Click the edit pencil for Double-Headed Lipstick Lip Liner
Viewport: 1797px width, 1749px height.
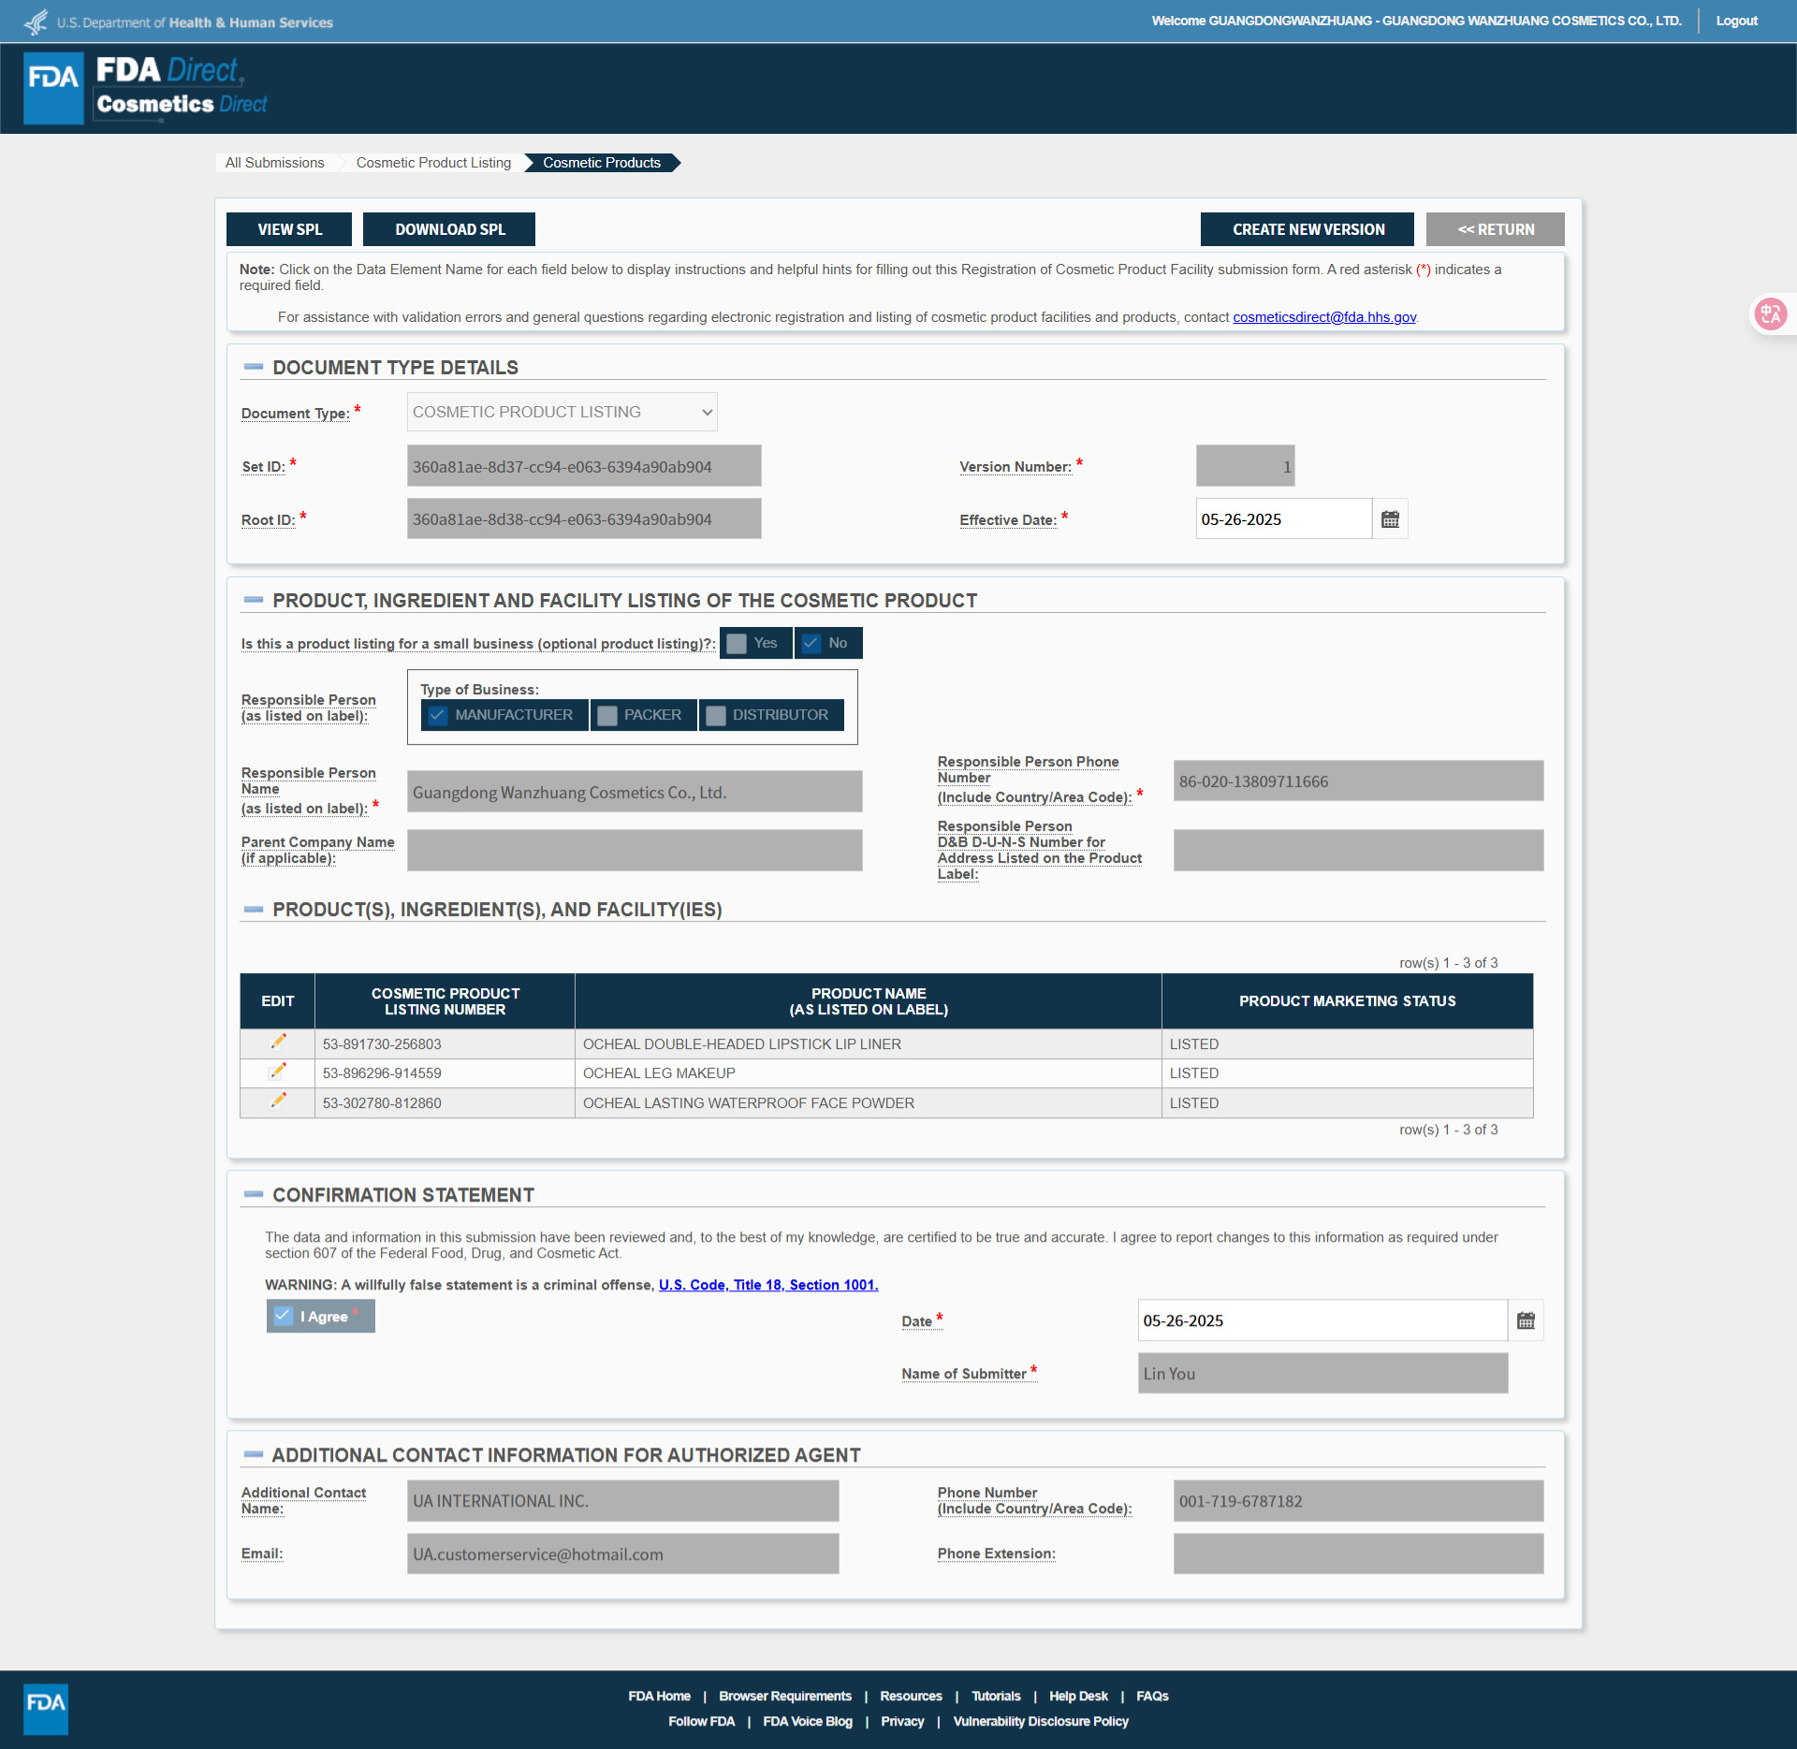[x=278, y=1042]
